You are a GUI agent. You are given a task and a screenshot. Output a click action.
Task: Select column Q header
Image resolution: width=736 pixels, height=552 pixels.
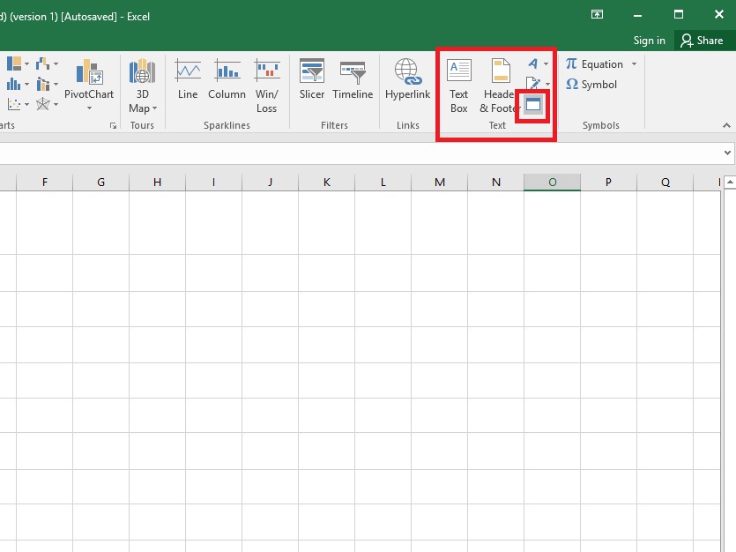pos(665,183)
